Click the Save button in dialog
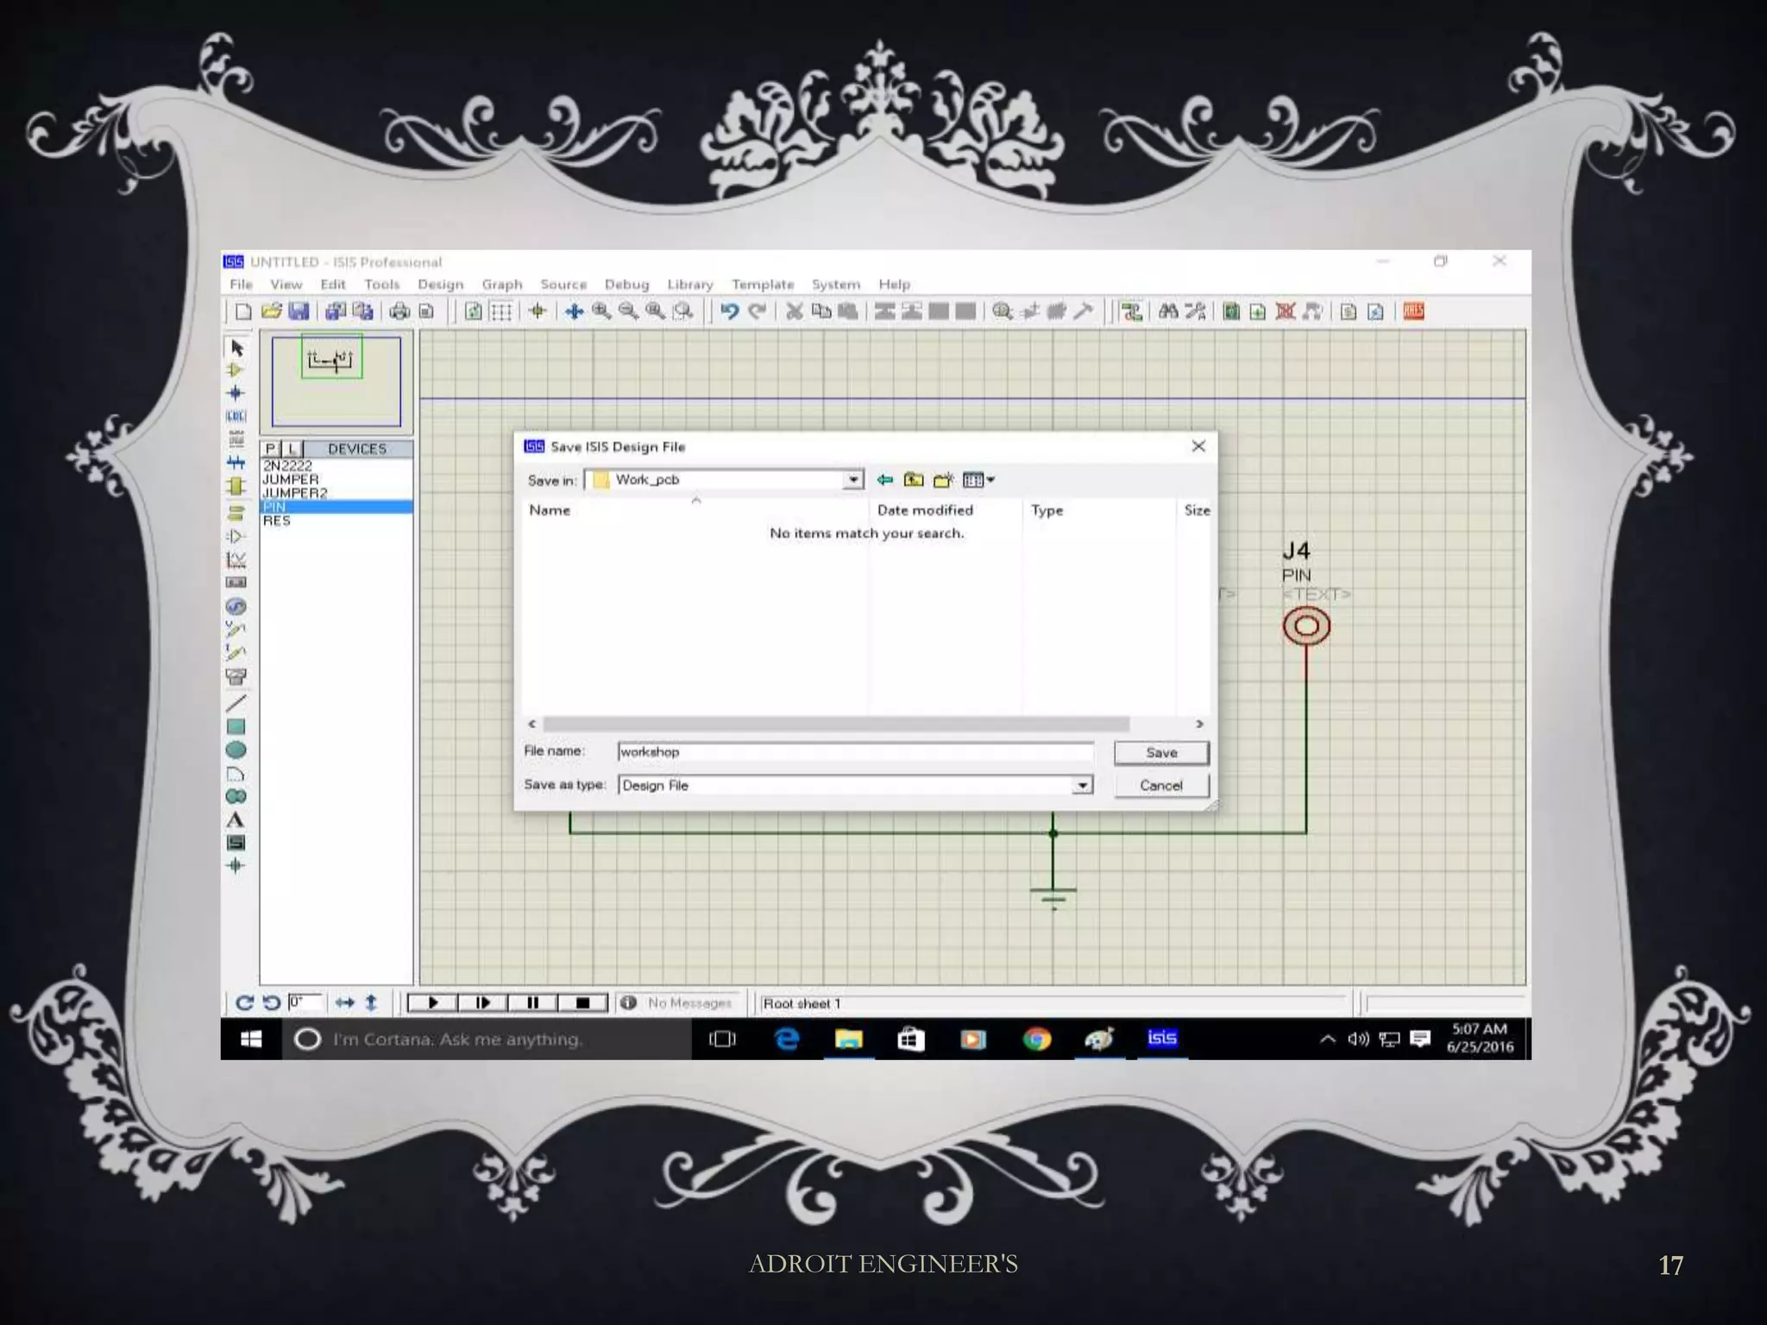Image resolution: width=1767 pixels, height=1325 pixels. pos(1161,752)
